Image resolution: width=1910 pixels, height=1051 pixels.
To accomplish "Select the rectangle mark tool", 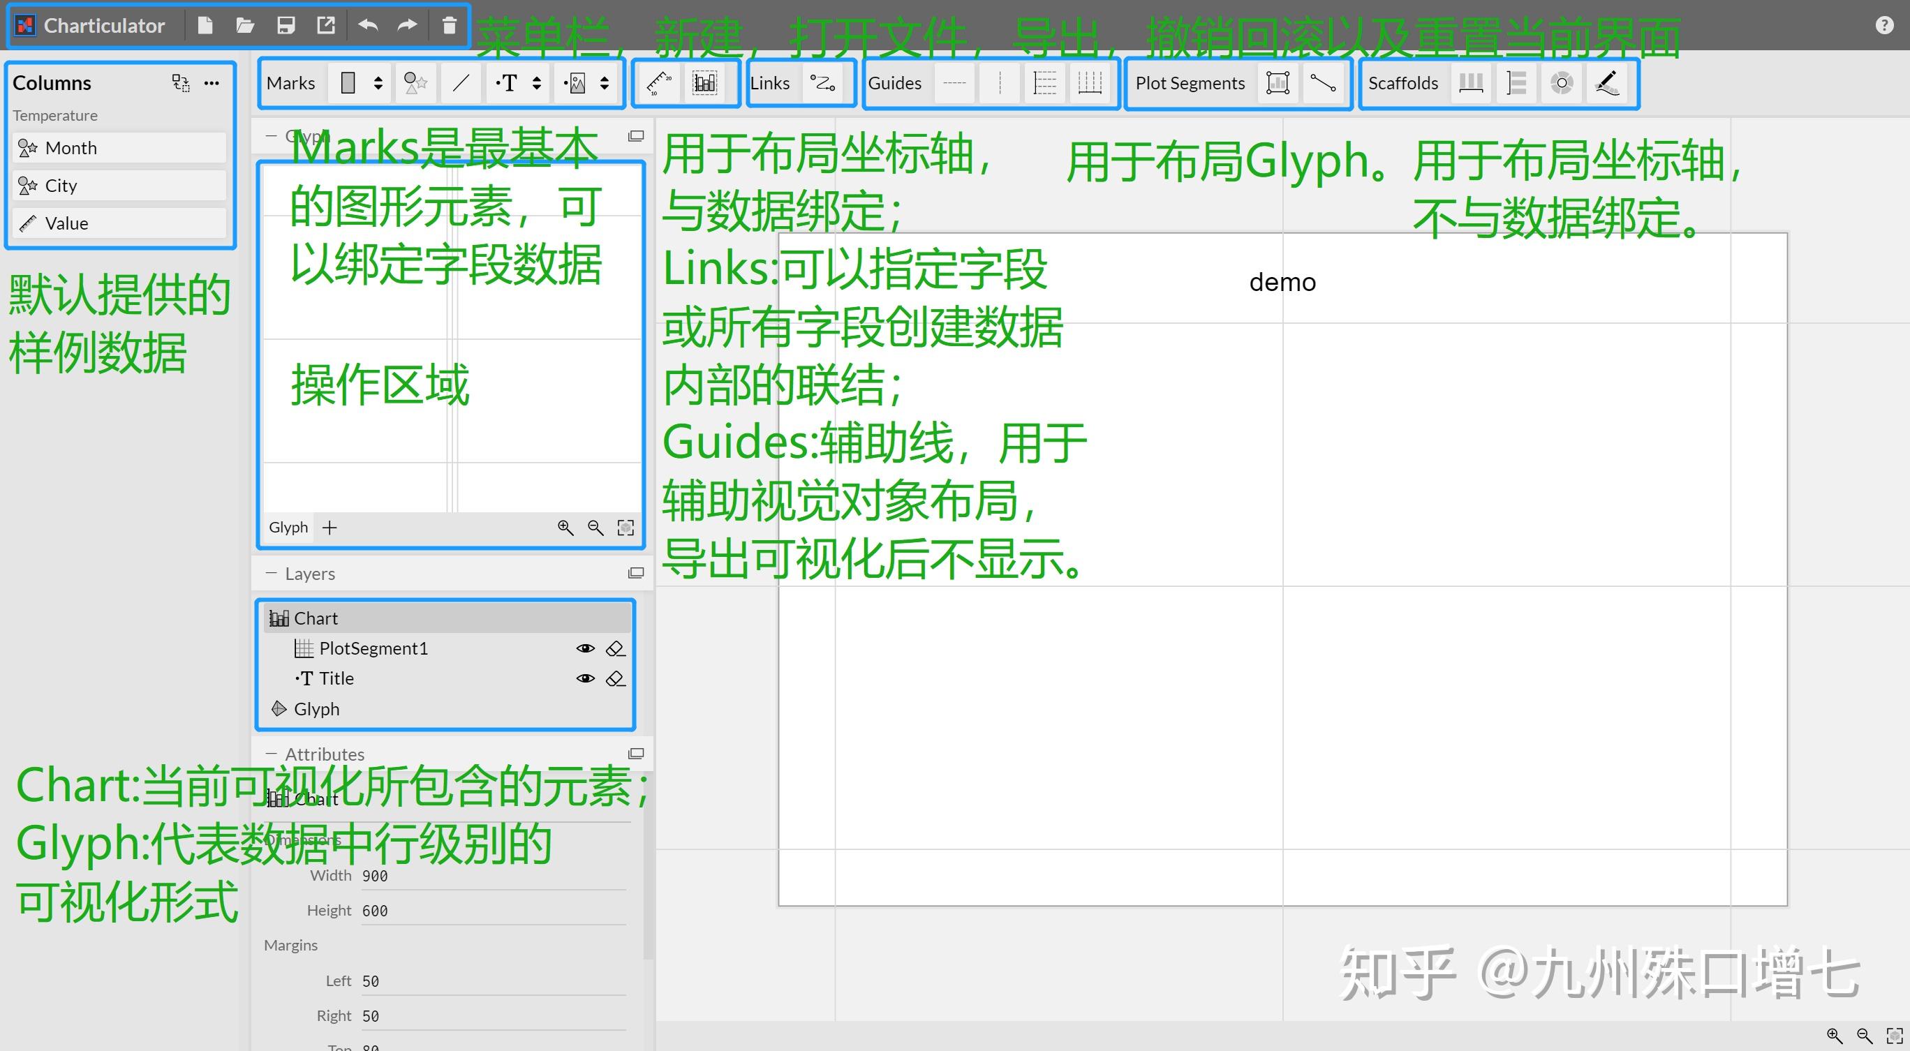I will (348, 83).
